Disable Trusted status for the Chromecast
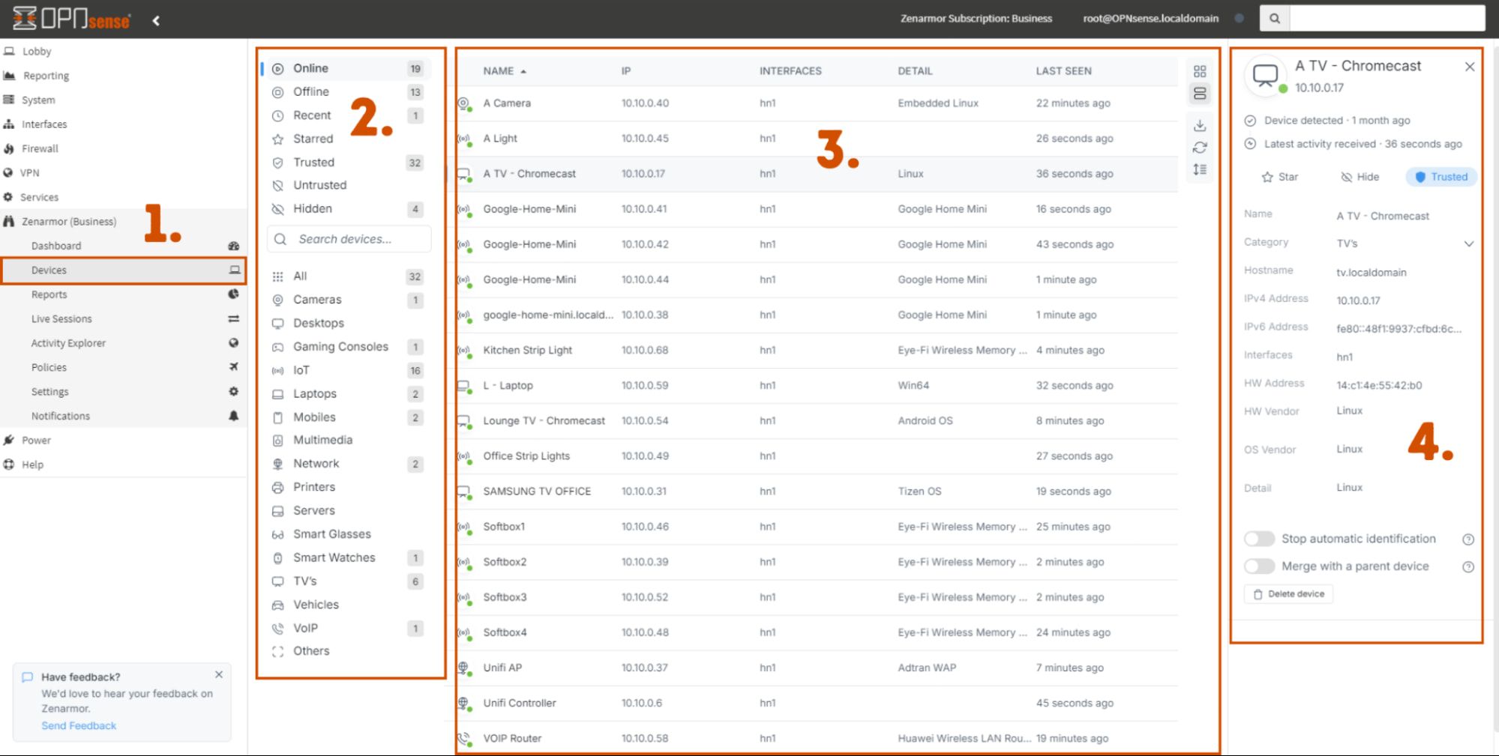Screen dimensions: 1499x756 1441,177
